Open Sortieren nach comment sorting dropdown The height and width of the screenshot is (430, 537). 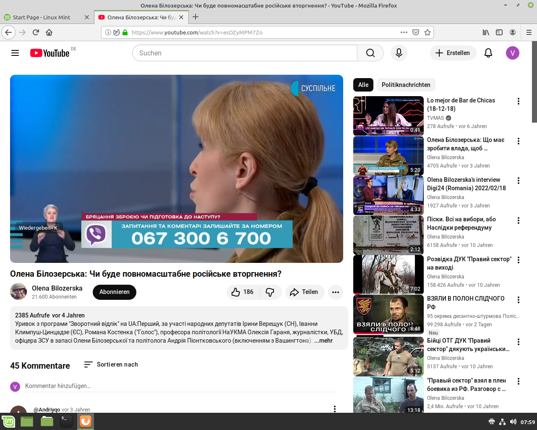pyautogui.click(x=111, y=364)
